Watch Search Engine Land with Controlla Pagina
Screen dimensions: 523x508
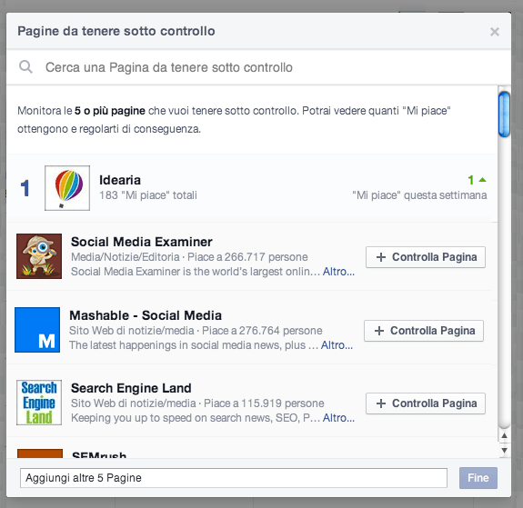(426, 403)
